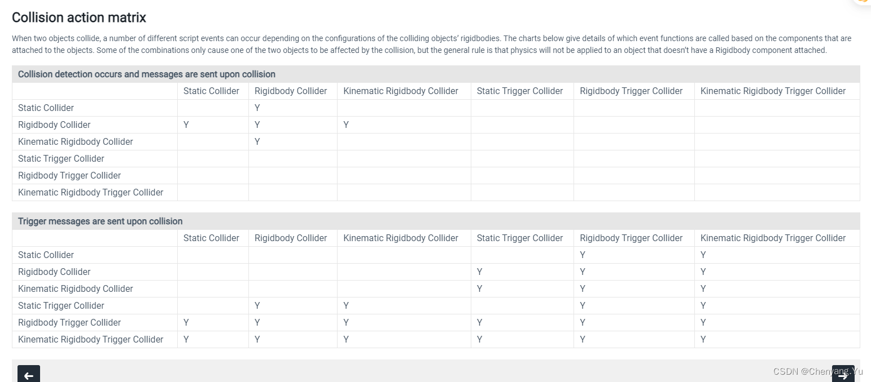871x382 pixels.
Task: Click 'Static Trigger Collider' row label, trigger messages table
Action: (61, 306)
